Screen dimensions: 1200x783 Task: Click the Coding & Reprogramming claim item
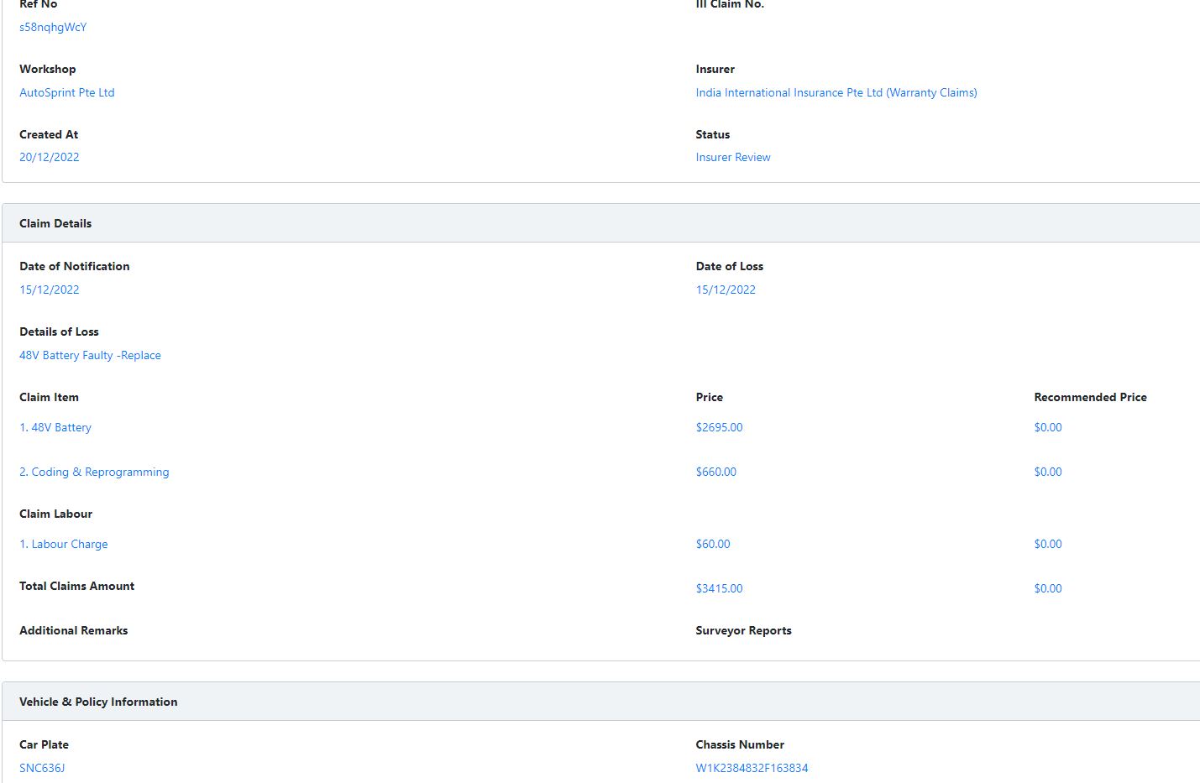pos(94,472)
